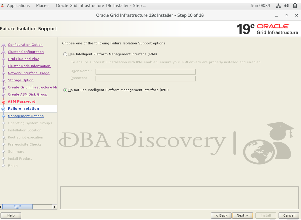Screen dimensions: 301x220
Task: Cancel the installer
Action: (x=289, y=215)
